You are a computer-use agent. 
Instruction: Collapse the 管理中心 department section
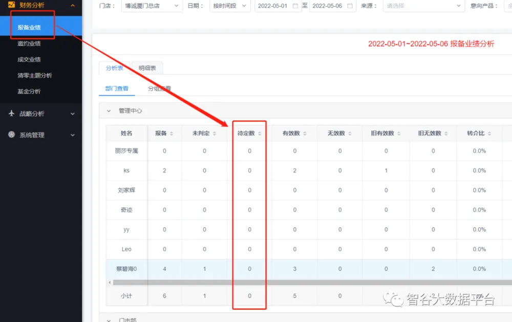coord(109,111)
